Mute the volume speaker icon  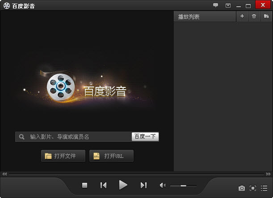163,185
